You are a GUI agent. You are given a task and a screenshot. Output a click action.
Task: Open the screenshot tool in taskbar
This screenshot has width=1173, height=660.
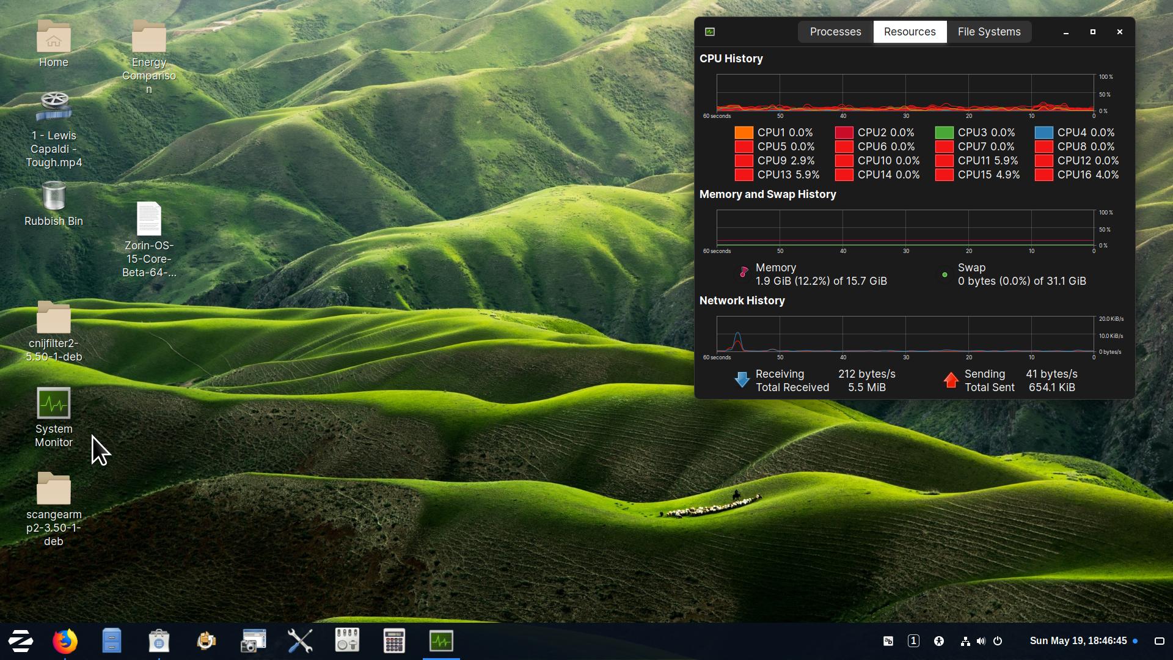coord(253,641)
